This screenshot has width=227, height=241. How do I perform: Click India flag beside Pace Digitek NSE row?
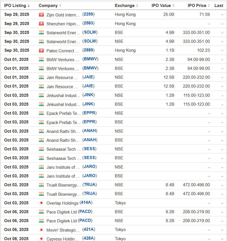click(41, 221)
